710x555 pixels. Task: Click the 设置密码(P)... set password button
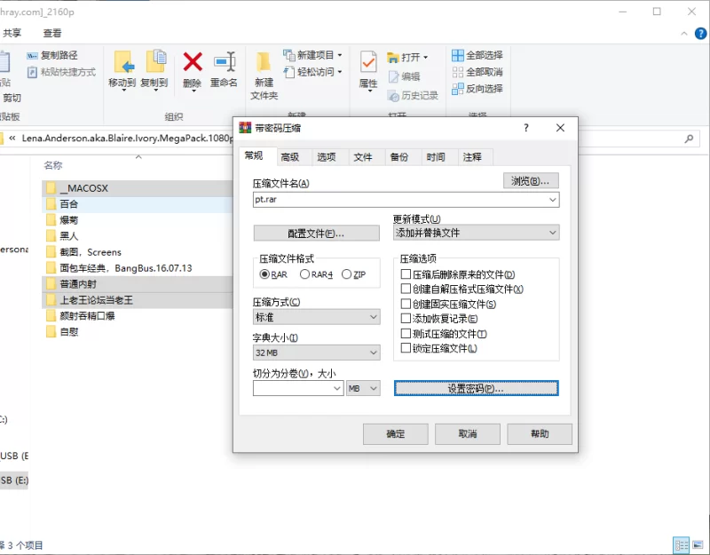(x=476, y=388)
